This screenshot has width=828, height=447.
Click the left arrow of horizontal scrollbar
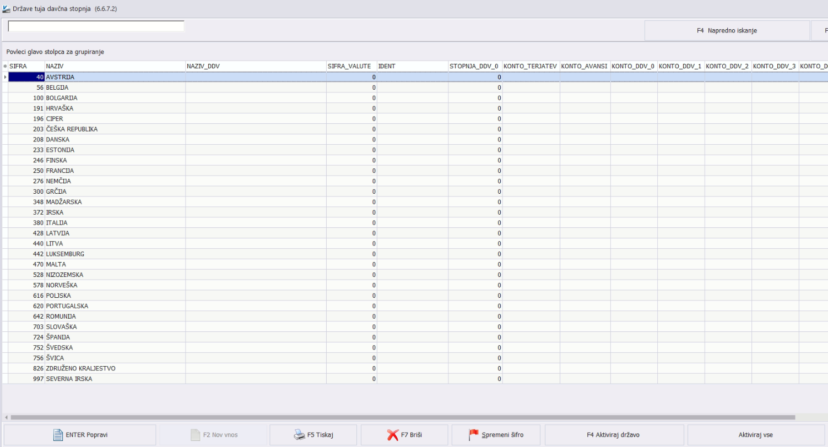point(6,418)
